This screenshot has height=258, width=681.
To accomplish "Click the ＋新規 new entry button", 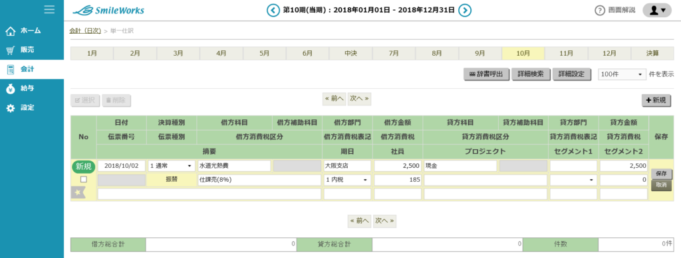I will click(x=656, y=100).
